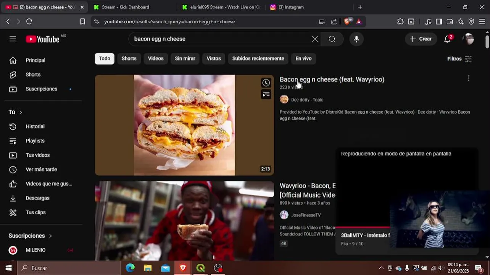Add bagel video to queue icon
The width and height of the screenshot is (490, 275).
266,94
